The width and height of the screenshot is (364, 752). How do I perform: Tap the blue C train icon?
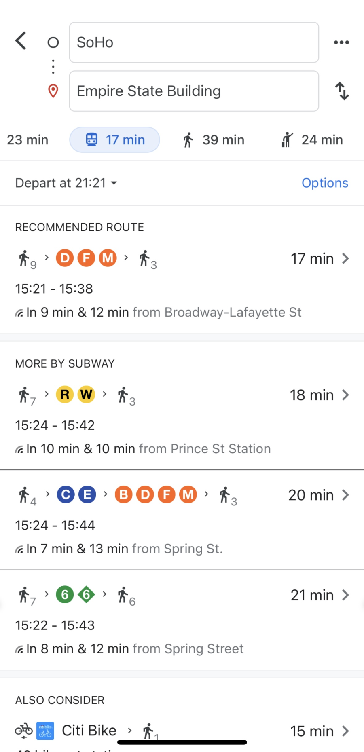pyautogui.click(x=66, y=494)
